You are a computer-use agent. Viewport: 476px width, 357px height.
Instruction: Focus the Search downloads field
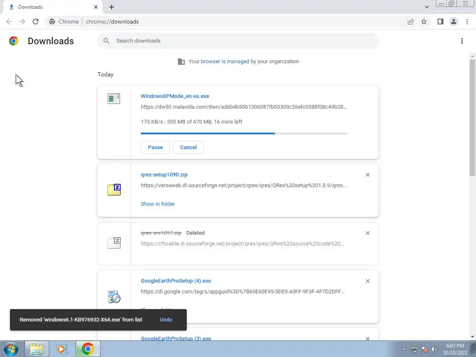[238, 40]
